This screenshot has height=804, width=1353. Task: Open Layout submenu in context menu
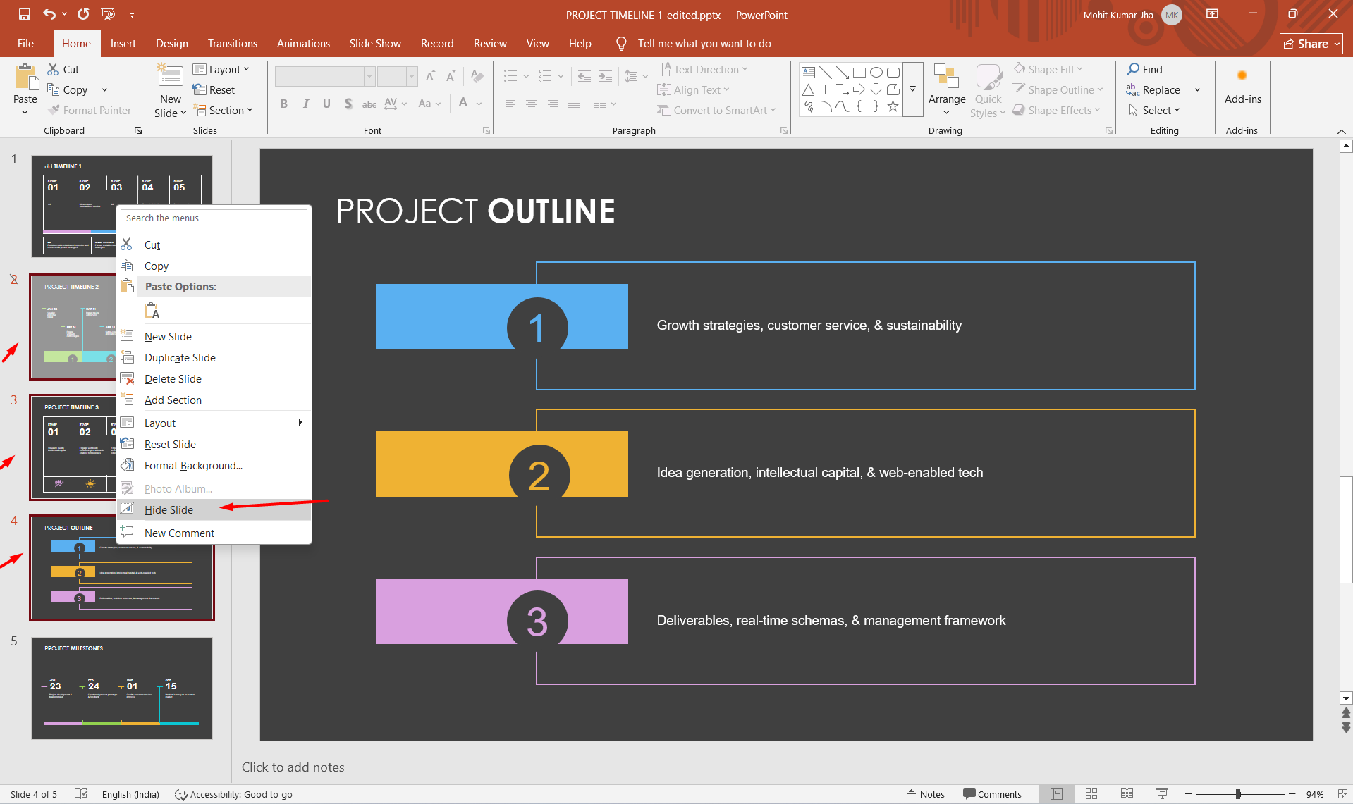tap(214, 423)
